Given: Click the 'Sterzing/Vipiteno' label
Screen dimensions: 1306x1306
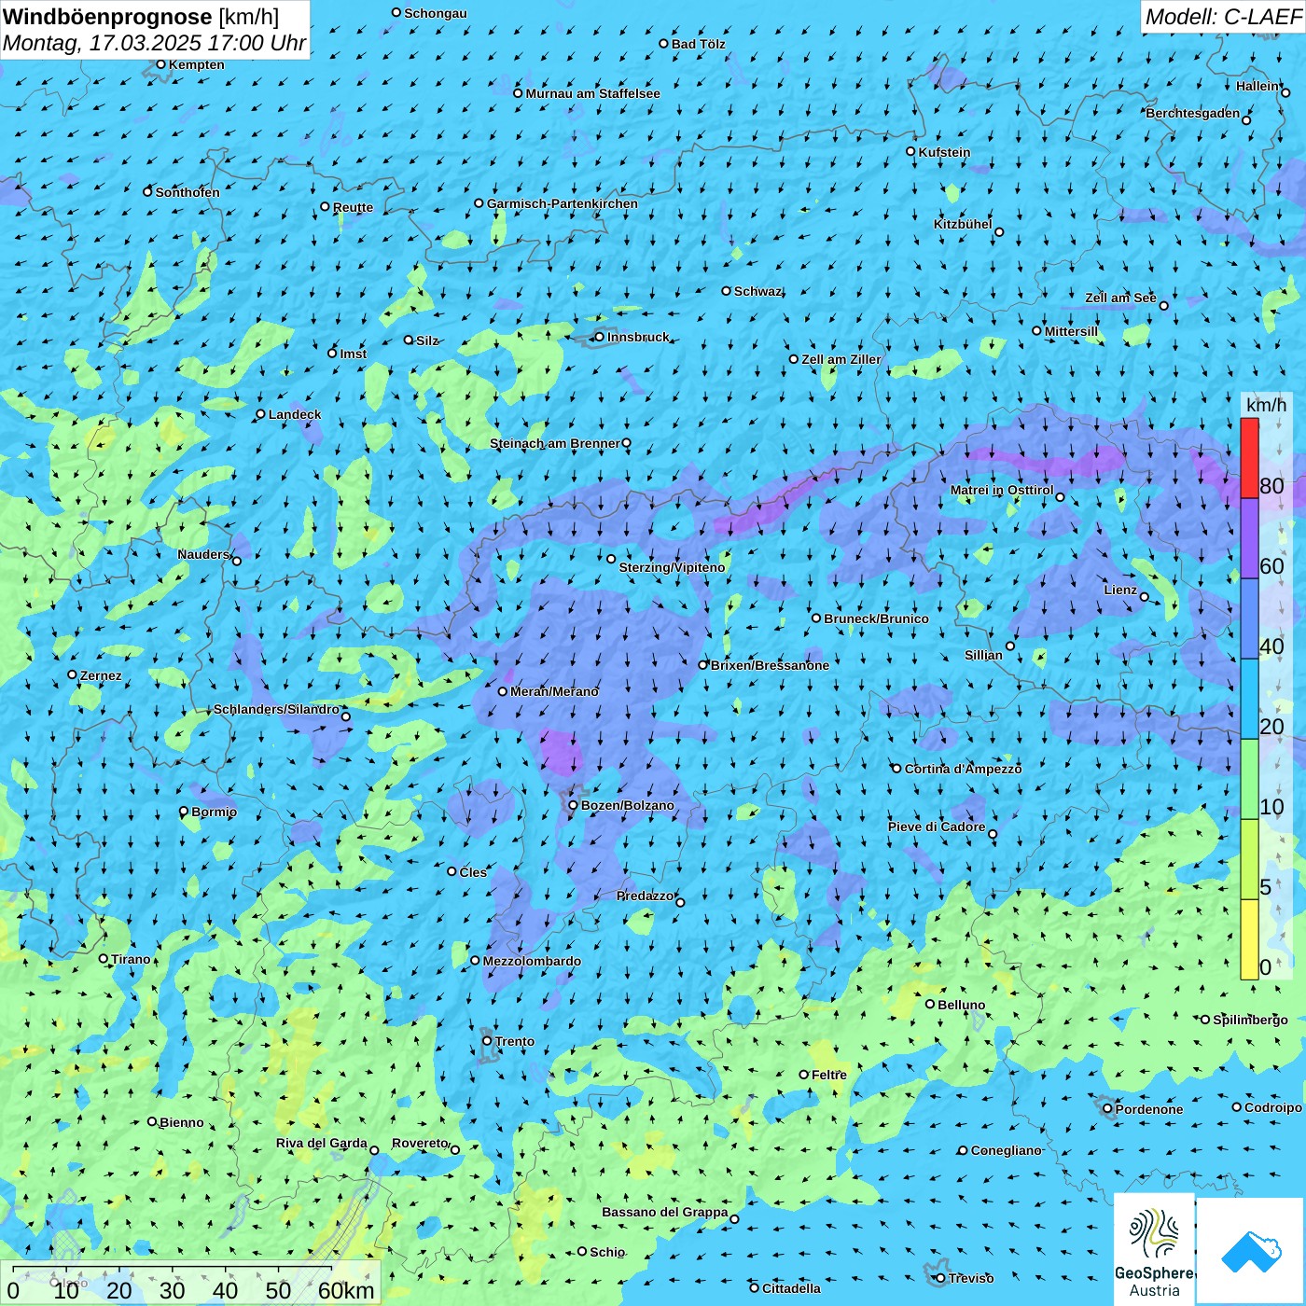Looking at the screenshot, I should [x=672, y=567].
